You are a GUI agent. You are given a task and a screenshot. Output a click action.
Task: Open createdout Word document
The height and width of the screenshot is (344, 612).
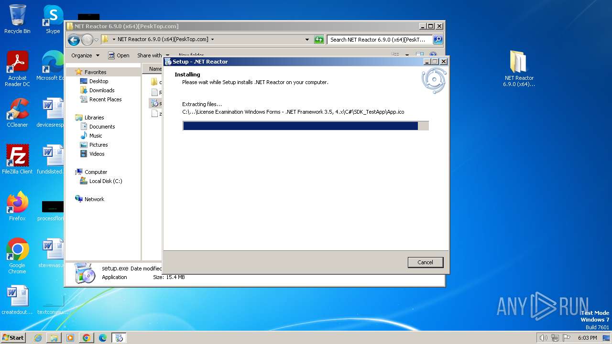(17, 301)
